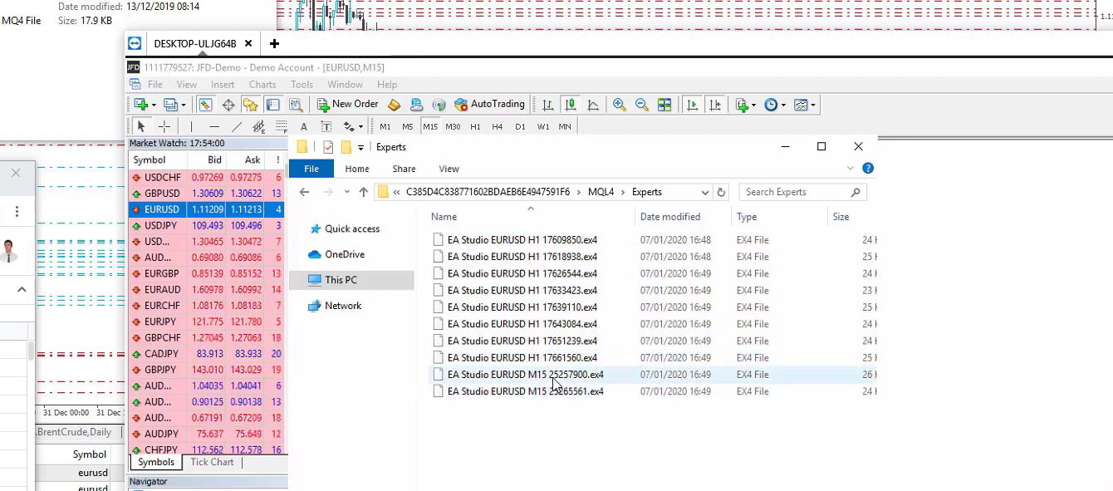Image resolution: width=1113 pixels, height=491 pixels.
Task: Click the Search Experts input box
Action: coord(797,191)
